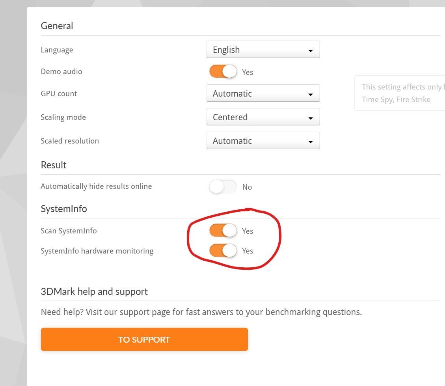Switch off SystemInfo hardware monitoring toggle
Screen dimensions: 445x386
223,251
